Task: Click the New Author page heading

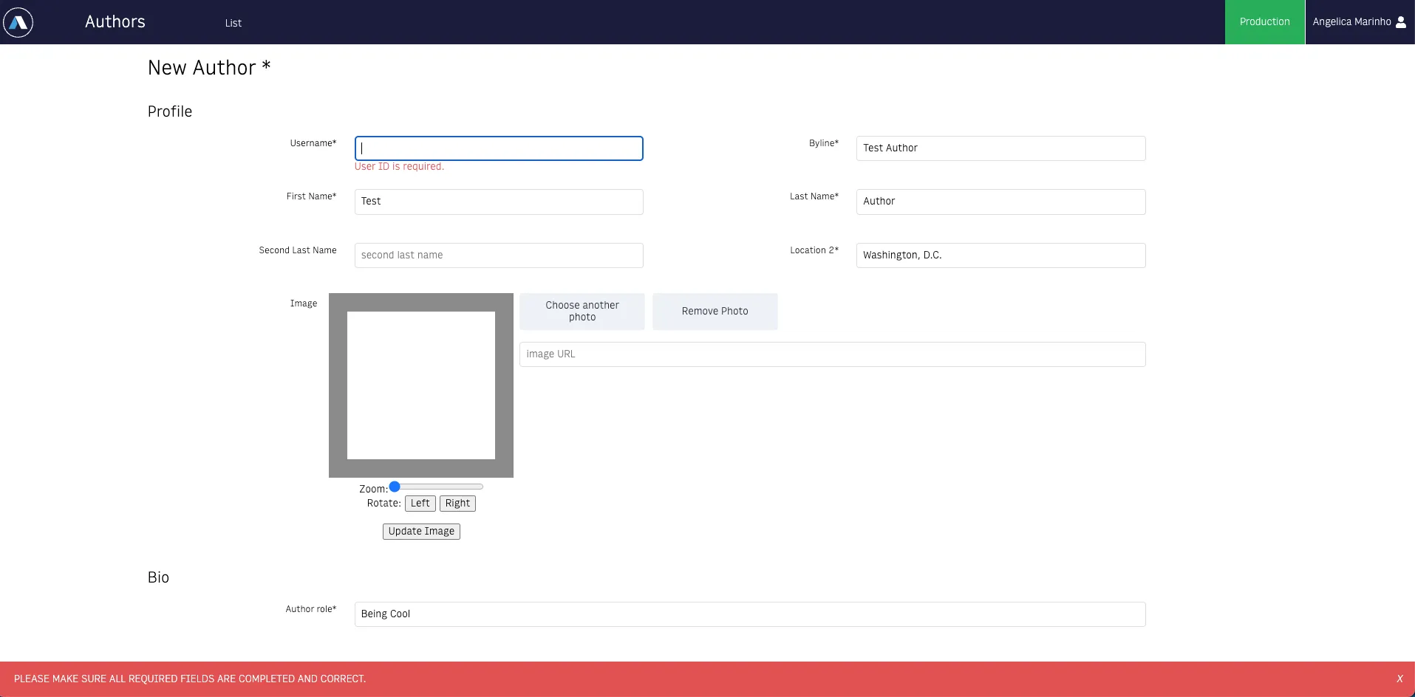Action: click(209, 68)
